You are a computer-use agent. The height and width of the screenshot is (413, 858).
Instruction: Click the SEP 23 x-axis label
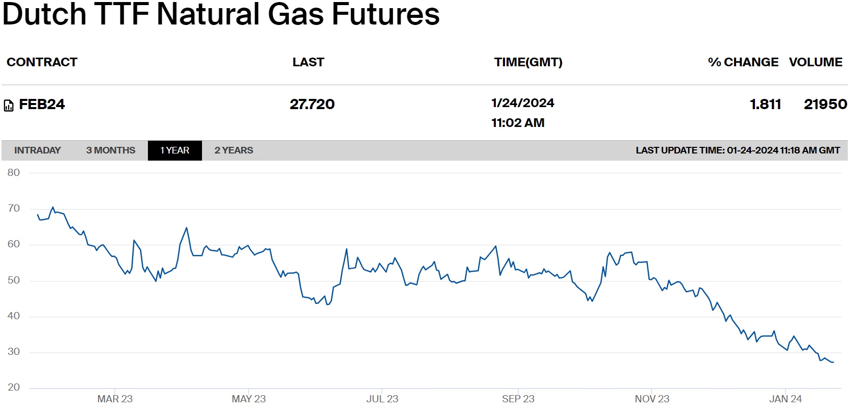518,399
